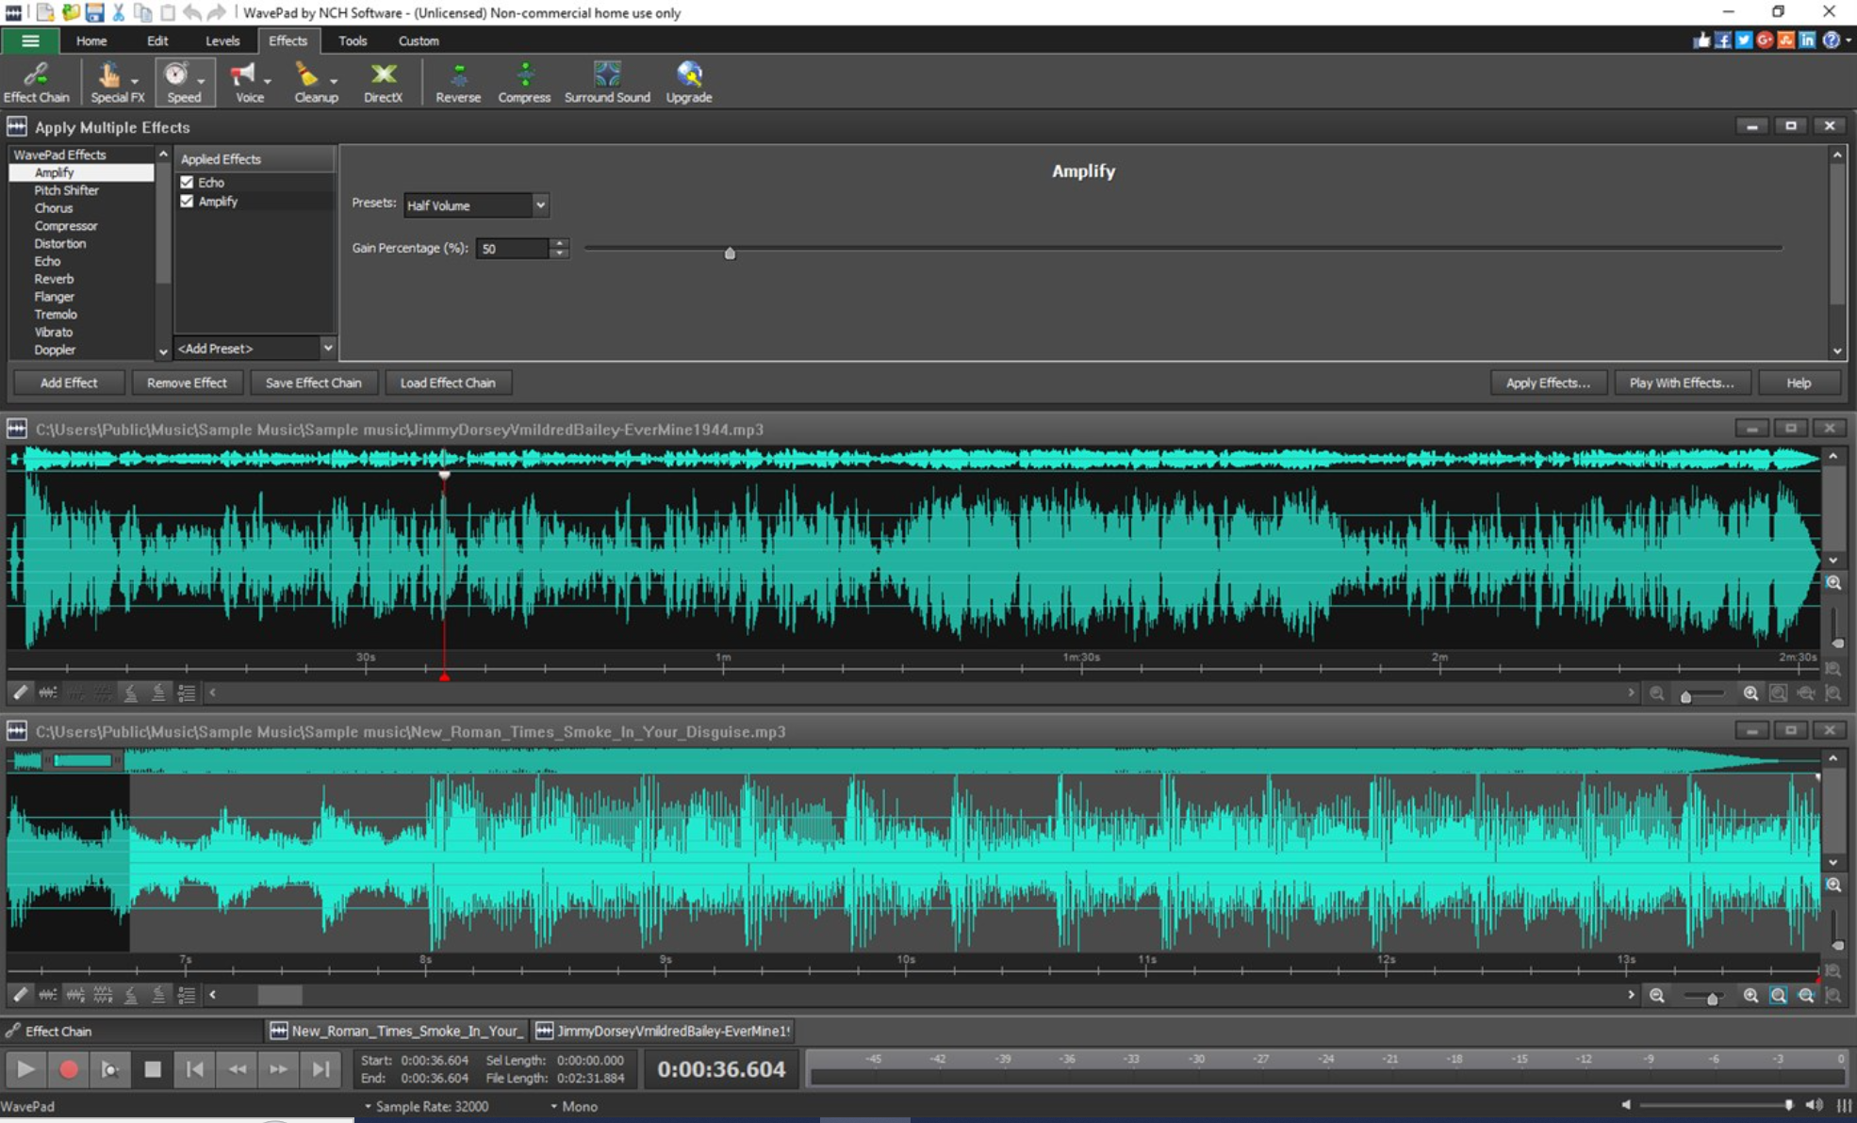Open the Special FX tool
Screen dimensions: 1857x1123
[x=110, y=81]
